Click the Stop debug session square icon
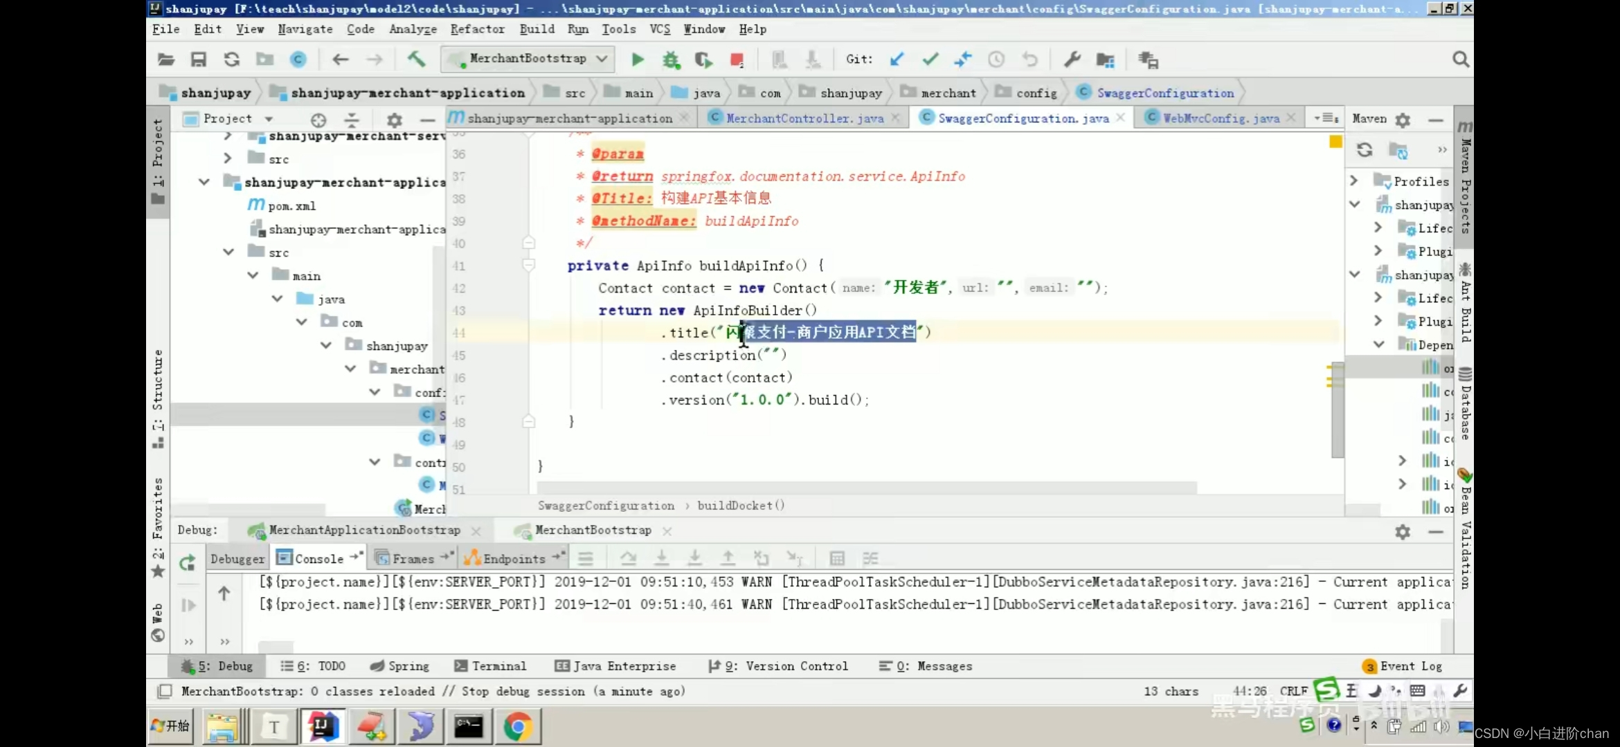The image size is (1620, 747). [736, 60]
